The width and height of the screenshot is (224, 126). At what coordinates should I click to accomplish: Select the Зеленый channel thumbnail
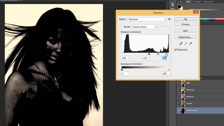pyautogui.click(x=183, y=97)
